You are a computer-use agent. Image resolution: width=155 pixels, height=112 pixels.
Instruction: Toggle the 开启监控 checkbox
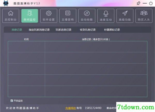click(x=12, y=101)
